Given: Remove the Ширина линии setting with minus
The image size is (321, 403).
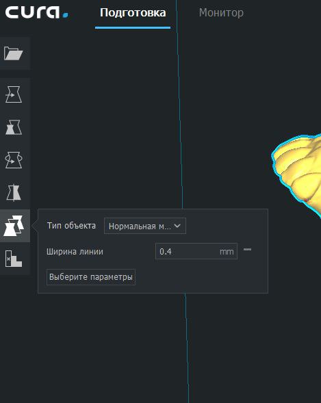Looking at the screenshot, I should [x=247, y=249].
